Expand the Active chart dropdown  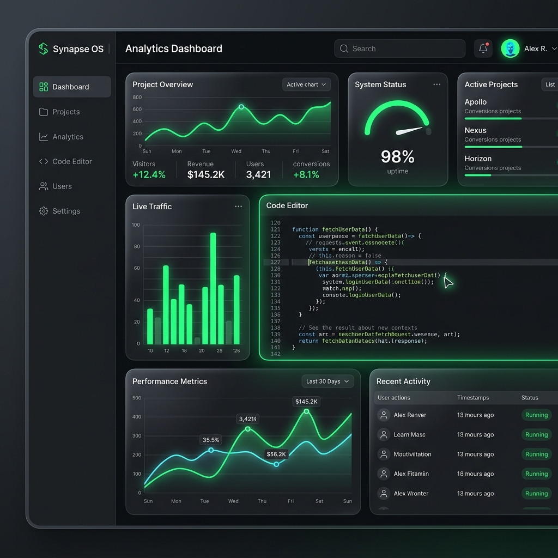pyautogui.click(x=306, y=84)
